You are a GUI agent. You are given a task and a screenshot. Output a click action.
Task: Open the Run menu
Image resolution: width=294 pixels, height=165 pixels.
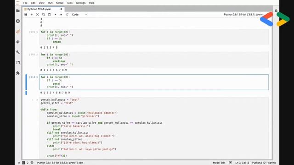50,3
